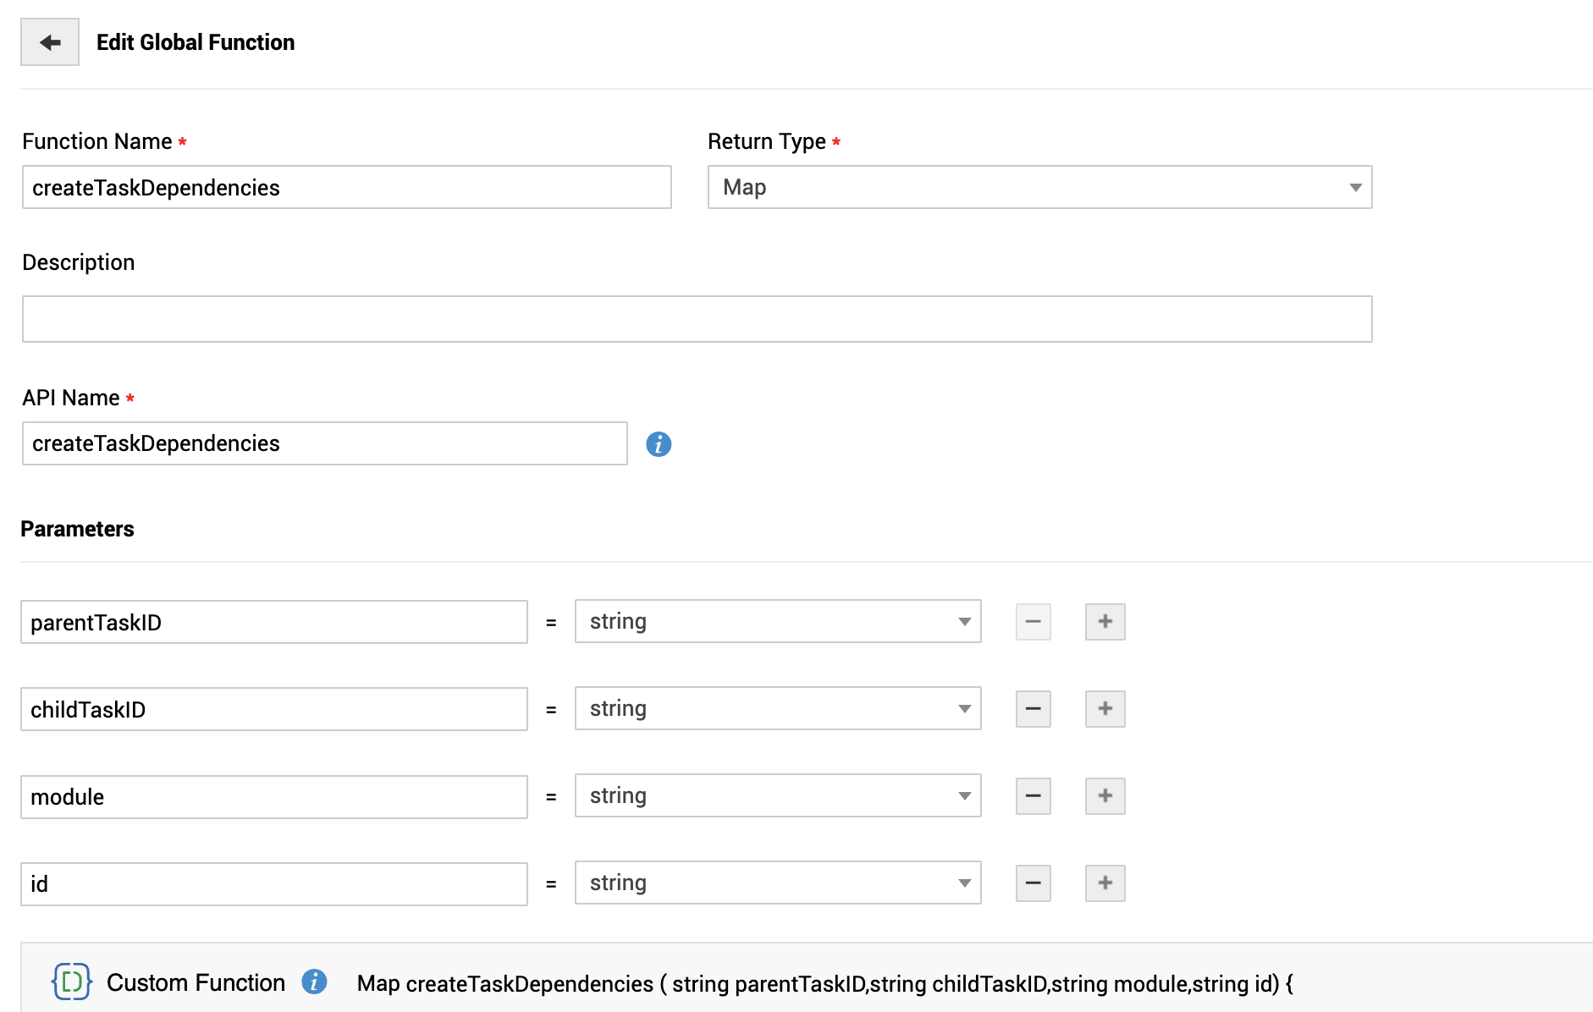Click the Description text field
1593x1012 pixels.
(697, 319)
